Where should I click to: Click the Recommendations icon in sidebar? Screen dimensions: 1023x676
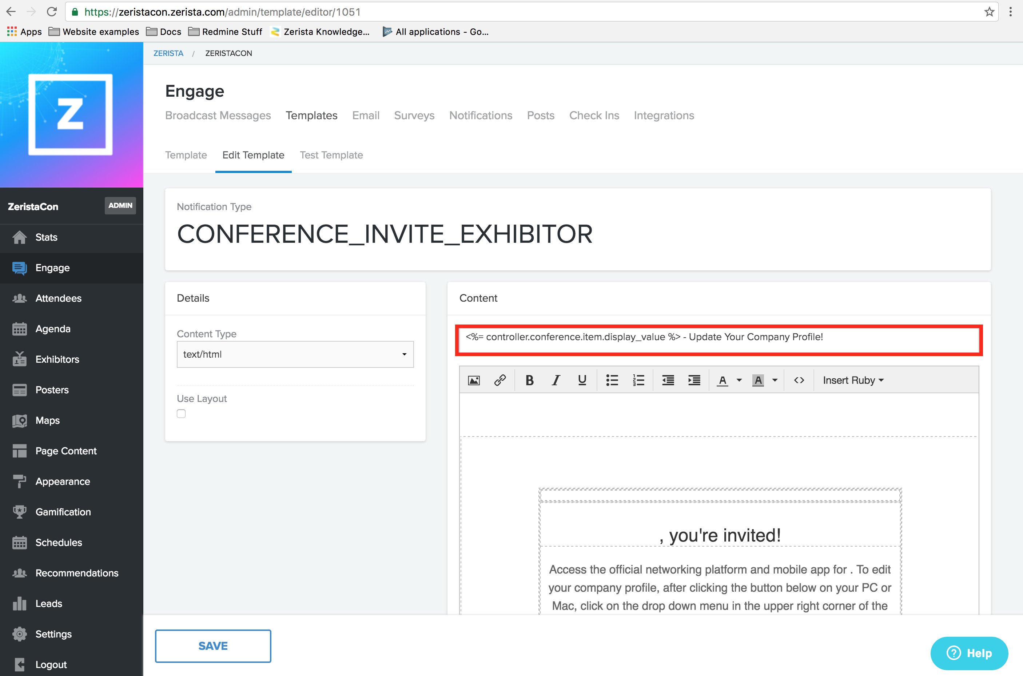click(x=19, y=573)
